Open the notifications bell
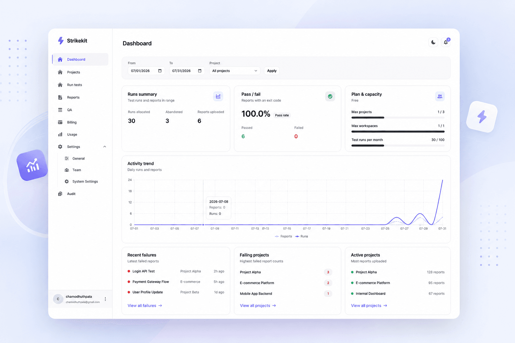Screen dimensions: 515x343 [446, 42]
